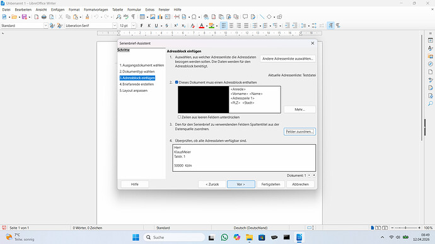Open the Liberation Serif font dropdown
435x244 pixels.
114,25
